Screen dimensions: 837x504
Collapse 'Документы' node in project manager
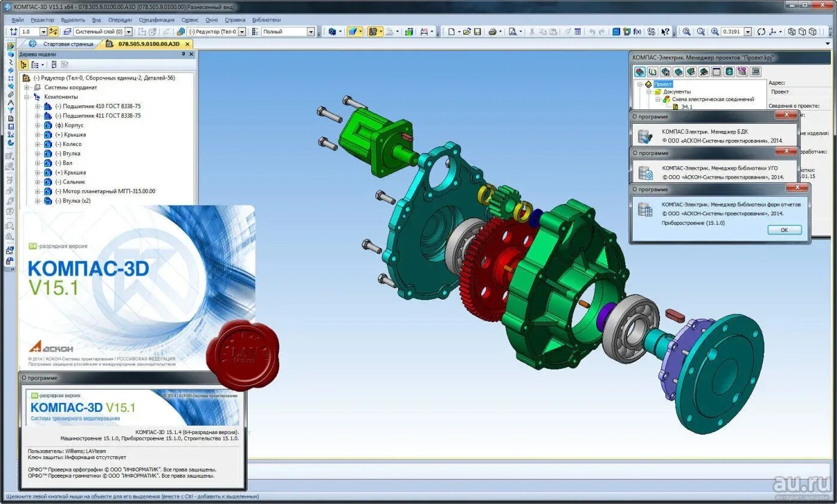click(x=648, y=92)
